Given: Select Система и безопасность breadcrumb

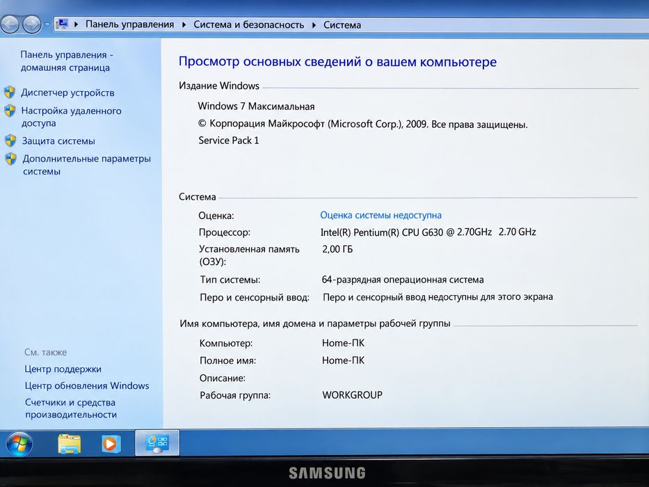Looking at the screenshot, I should 249,25.
